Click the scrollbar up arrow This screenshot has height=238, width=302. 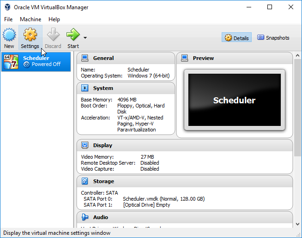(297, 56)
